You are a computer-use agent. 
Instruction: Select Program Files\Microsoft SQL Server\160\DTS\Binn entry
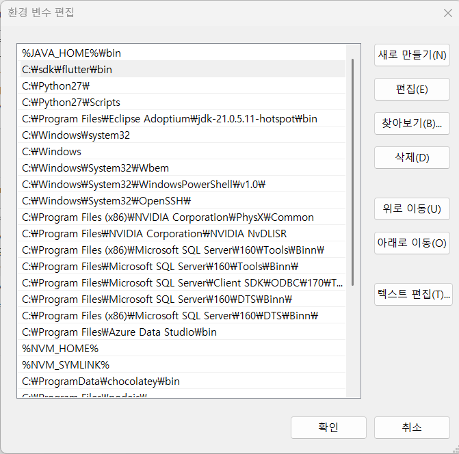coord(182,299)
